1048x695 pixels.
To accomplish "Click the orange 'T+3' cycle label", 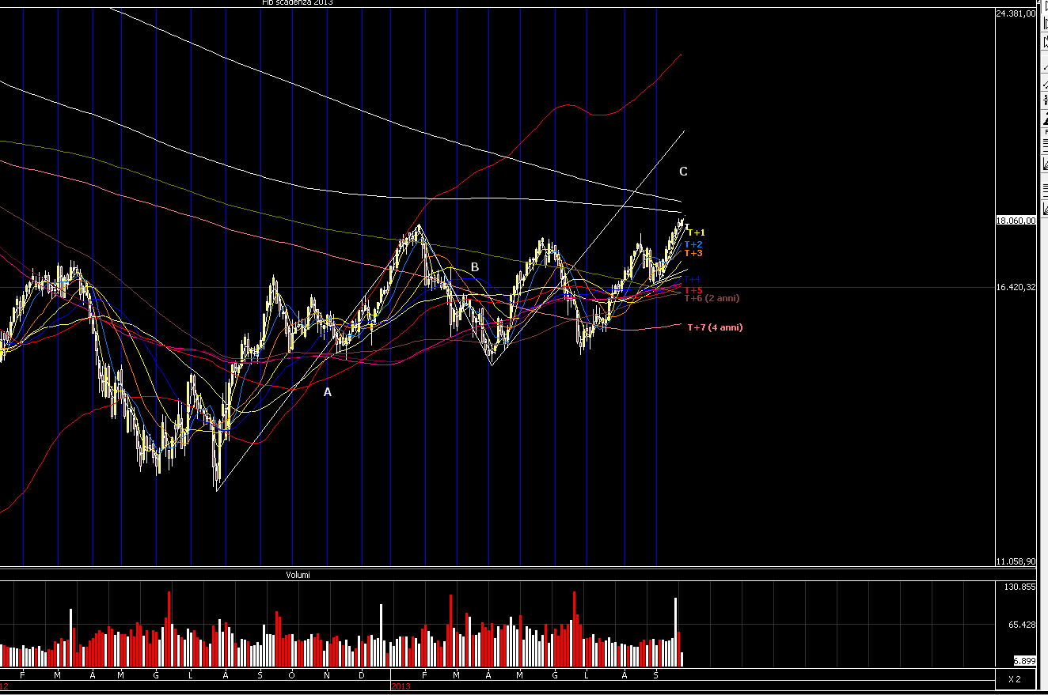I will pos(693,253).
